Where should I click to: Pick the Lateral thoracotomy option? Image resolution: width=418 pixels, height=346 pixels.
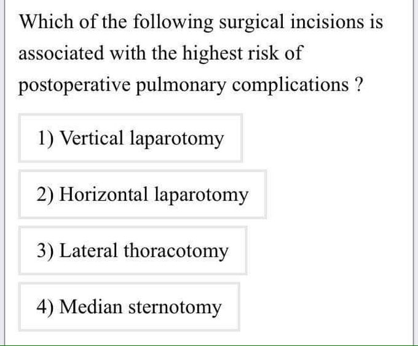point(133,251)
